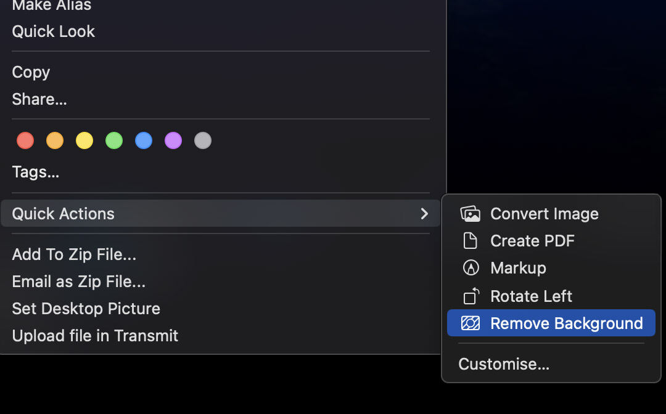This screenshot has width=666, height=414.
Task: Open the Share… menu option
Action: tap(39, 99)
